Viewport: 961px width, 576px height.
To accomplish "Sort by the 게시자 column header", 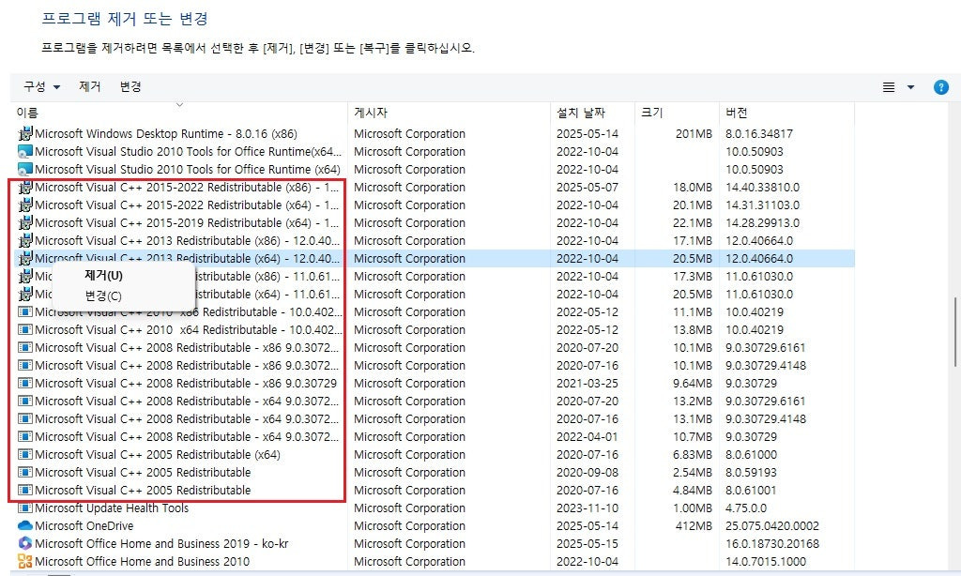I will point(371,113).
